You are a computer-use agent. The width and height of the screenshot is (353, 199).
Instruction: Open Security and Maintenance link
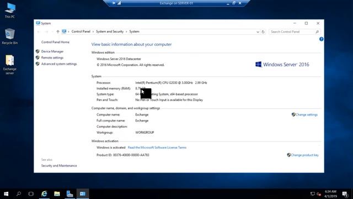point(59,166)
